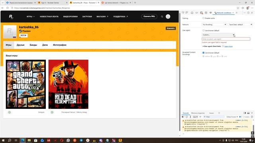Expand the first console warning message

(186, 120)
